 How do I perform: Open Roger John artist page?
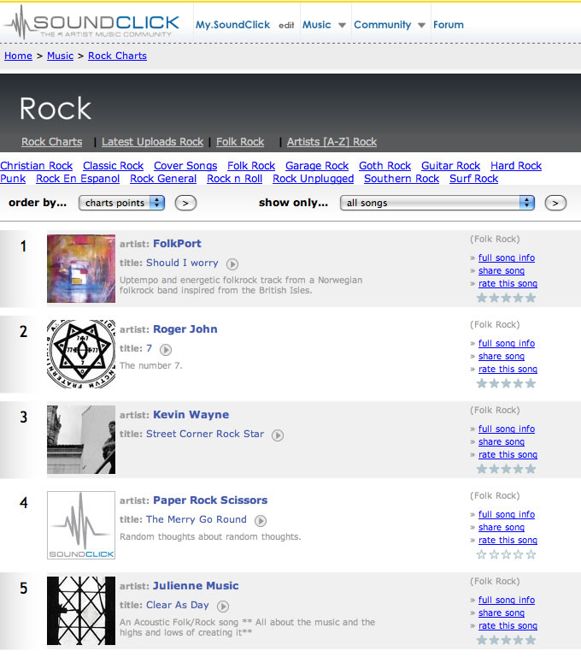click(185, 328)
